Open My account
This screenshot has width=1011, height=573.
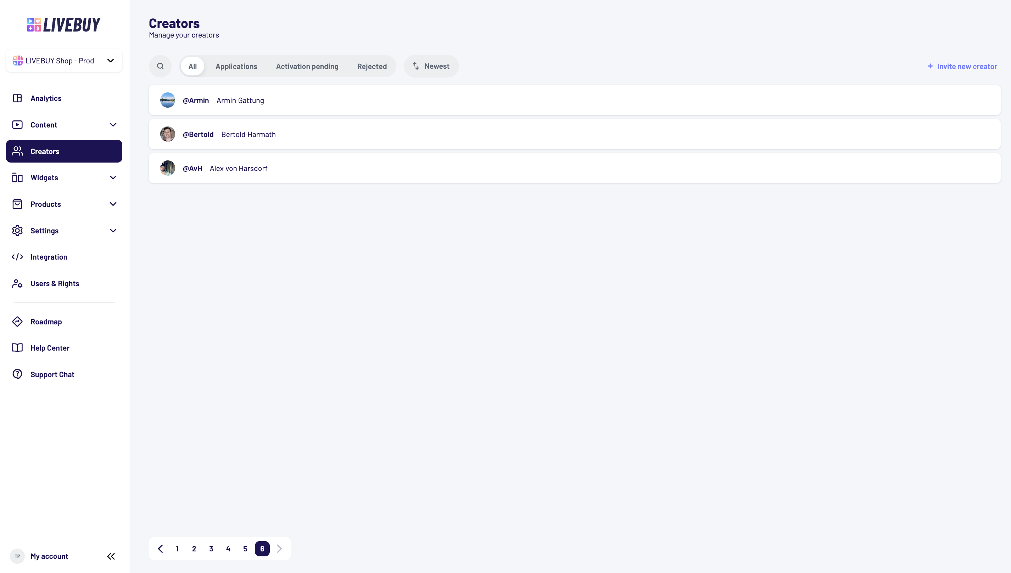(x=49, y=556)
